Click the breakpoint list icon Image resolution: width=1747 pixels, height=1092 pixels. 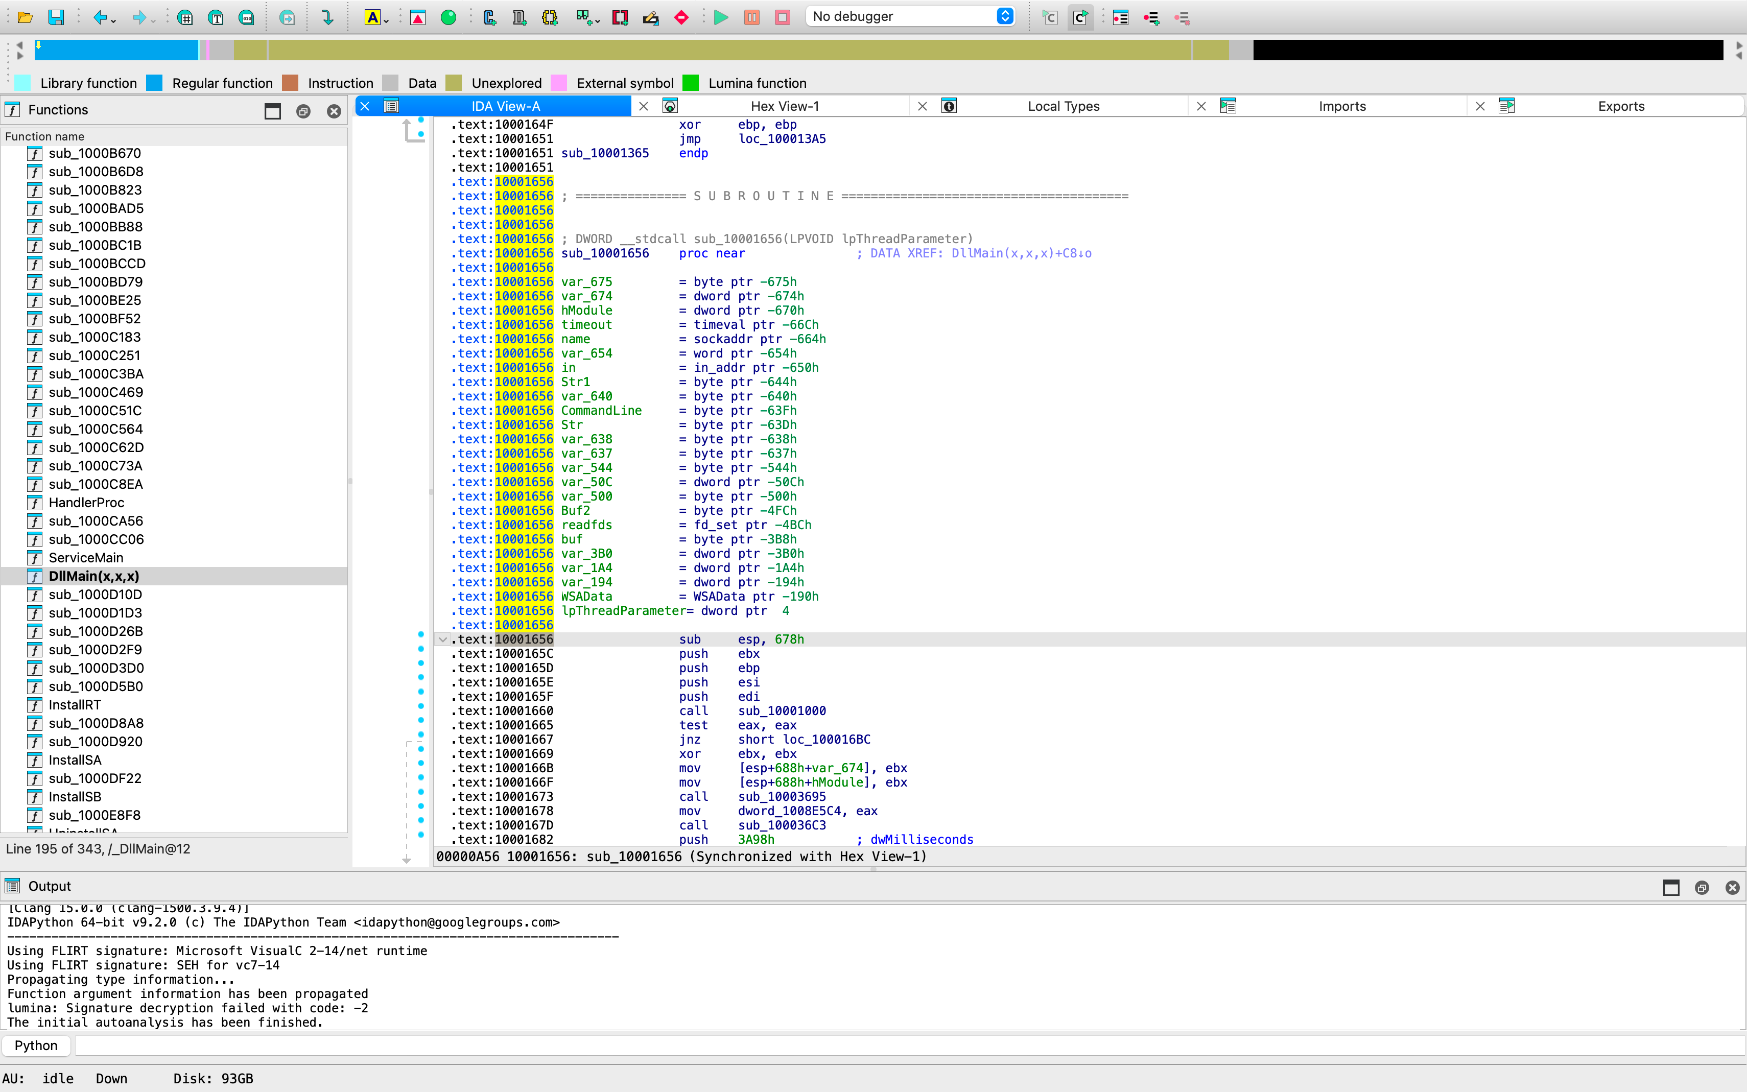1121,17
